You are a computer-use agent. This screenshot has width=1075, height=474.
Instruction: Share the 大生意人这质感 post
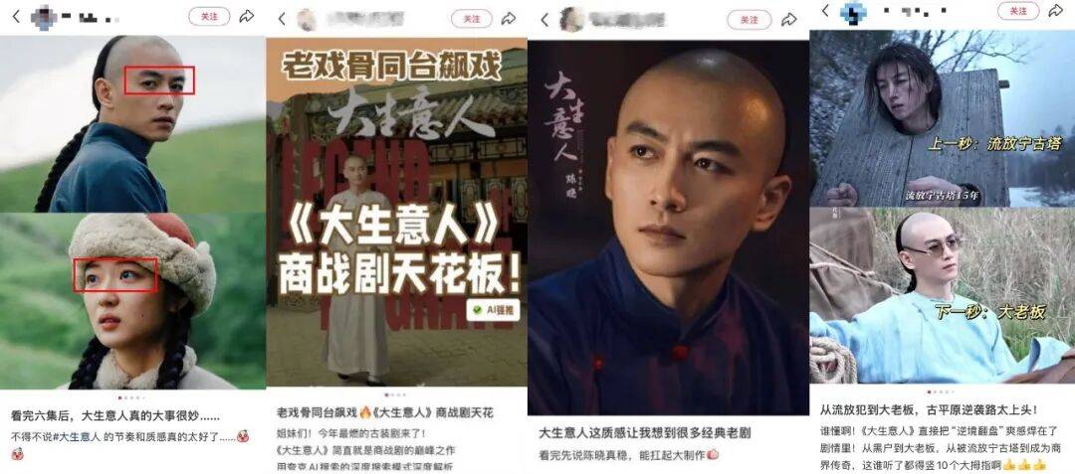(789, 20)
